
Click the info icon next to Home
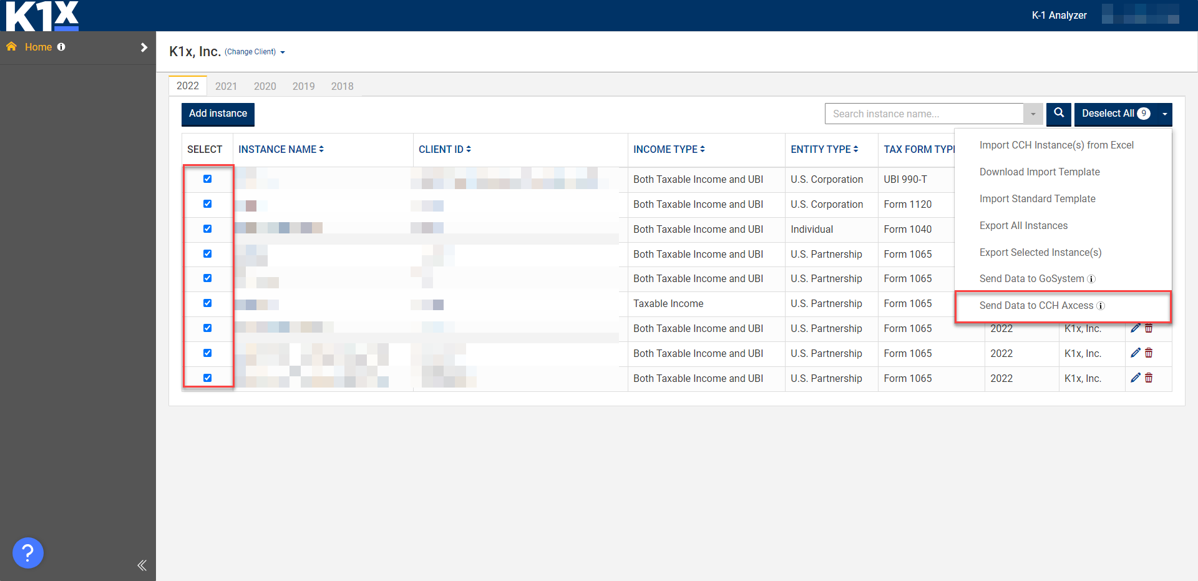pyautogui.click(x=61, y=46)
